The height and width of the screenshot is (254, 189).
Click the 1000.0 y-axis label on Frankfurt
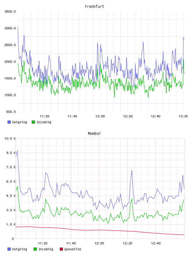[10, 95]
